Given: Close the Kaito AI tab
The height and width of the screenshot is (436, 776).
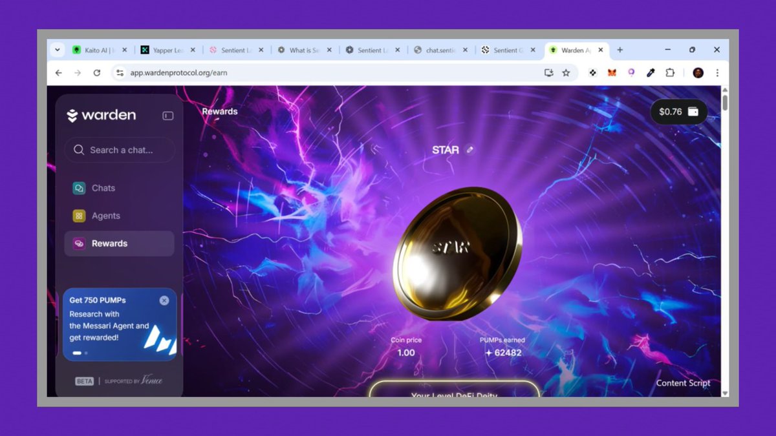Looking at the screenshot, I should [x=124, y=50].
